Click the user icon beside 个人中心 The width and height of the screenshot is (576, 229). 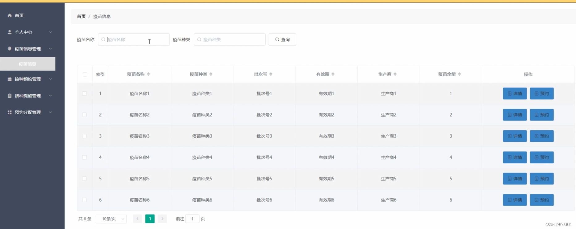point(10,32)
